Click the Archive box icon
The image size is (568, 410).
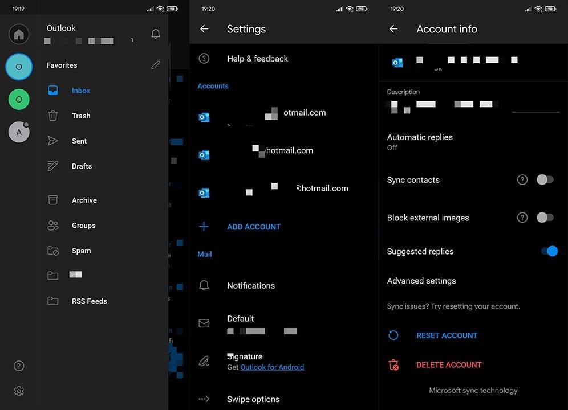[x=53, y=200]
